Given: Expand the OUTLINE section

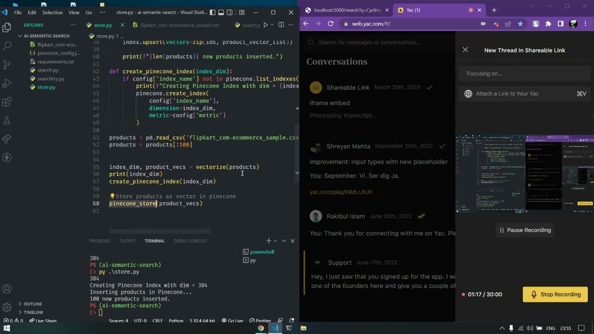Looking at the screenshot, I should point(20,304).
